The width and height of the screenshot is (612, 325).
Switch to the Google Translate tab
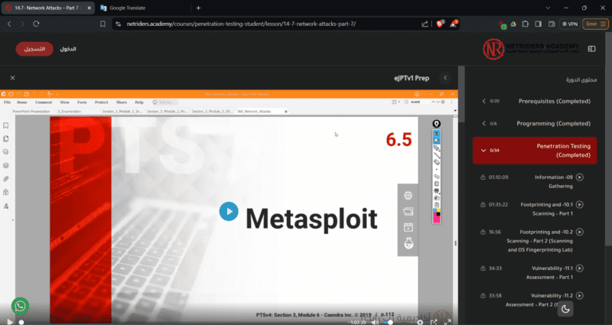142,8
